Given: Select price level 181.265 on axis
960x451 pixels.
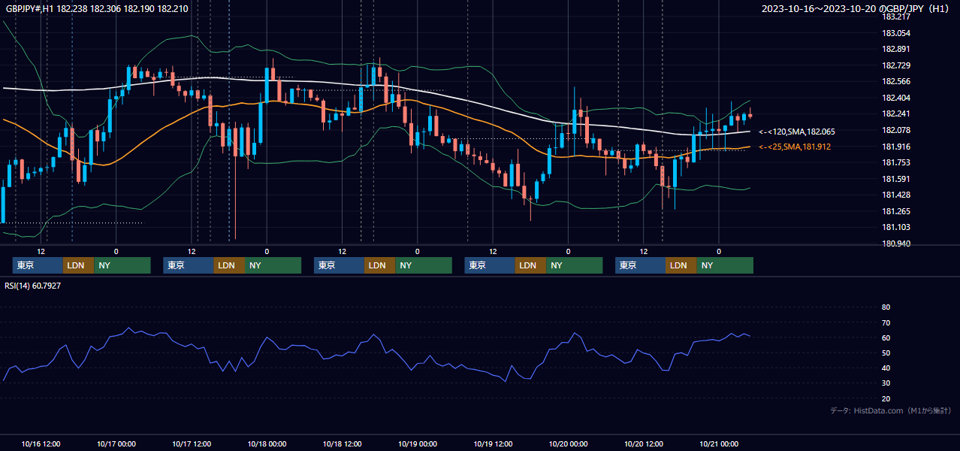Looking at the screenshot, I should tap(896, 211).
